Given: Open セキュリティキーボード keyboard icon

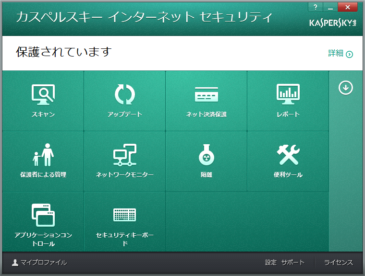Looking at the screenshot, I should (125, 215).
